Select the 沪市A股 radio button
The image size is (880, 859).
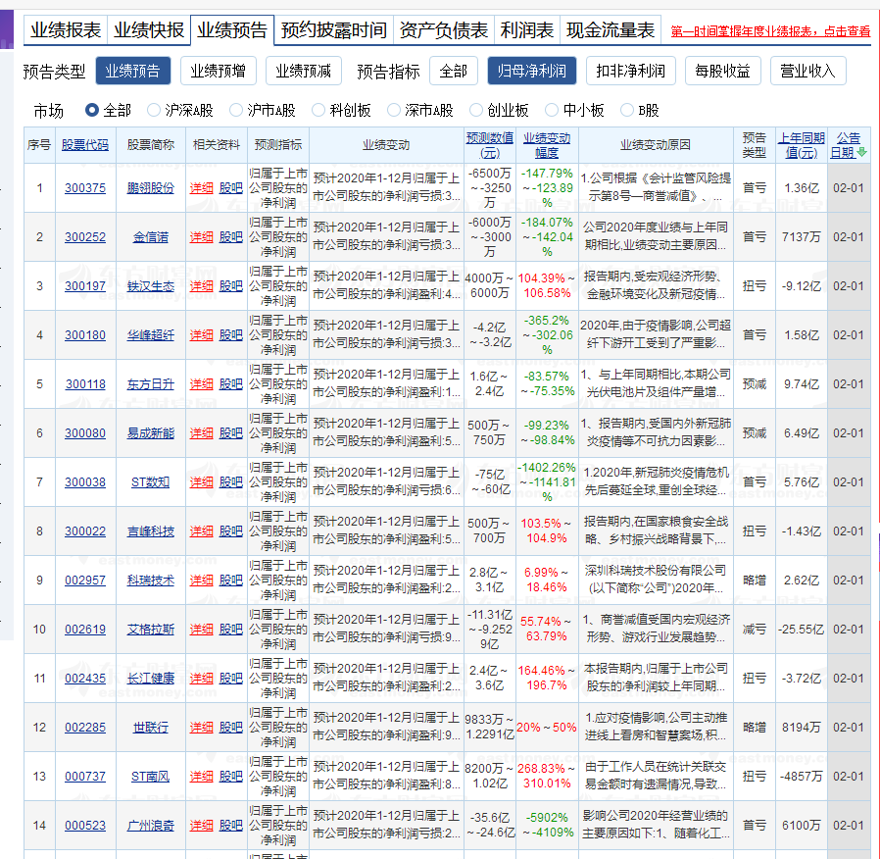pyautogui.click(x=236, y=110)
